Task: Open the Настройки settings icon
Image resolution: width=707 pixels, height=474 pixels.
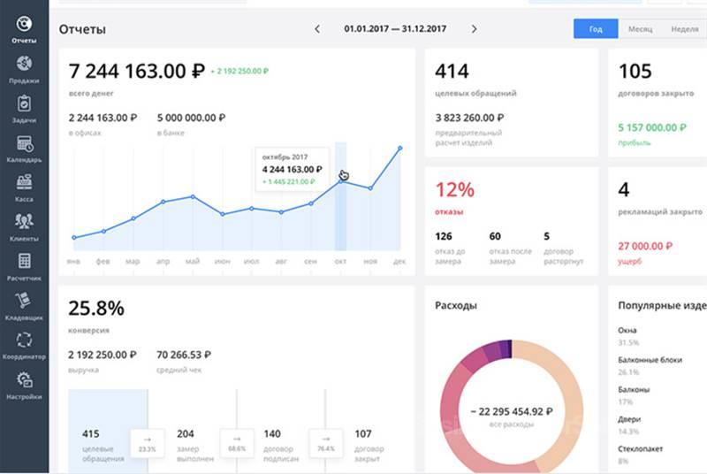Action: tap(24, 381)
